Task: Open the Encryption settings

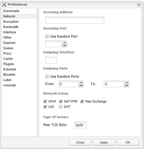Action: (x=19, y=22)
